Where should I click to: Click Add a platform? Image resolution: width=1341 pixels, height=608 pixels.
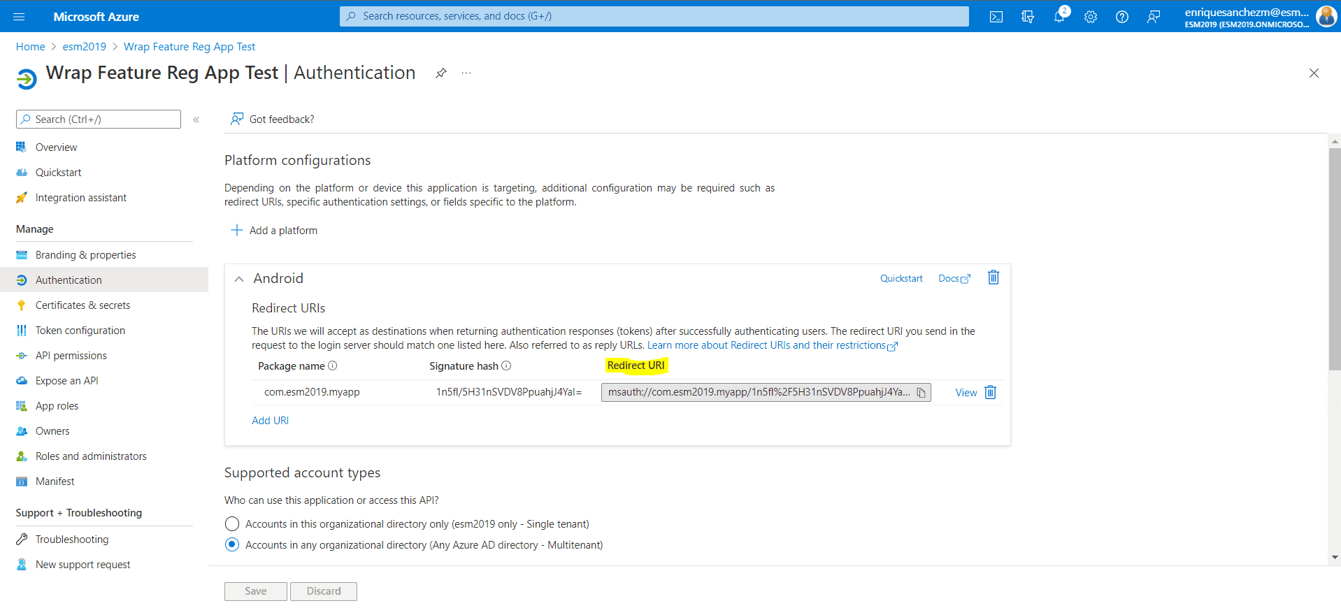pos(283,231)
